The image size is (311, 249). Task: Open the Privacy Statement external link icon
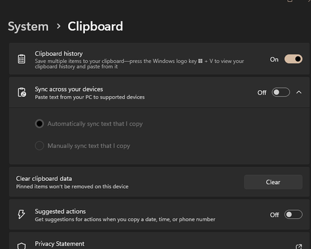coord(299,246)
